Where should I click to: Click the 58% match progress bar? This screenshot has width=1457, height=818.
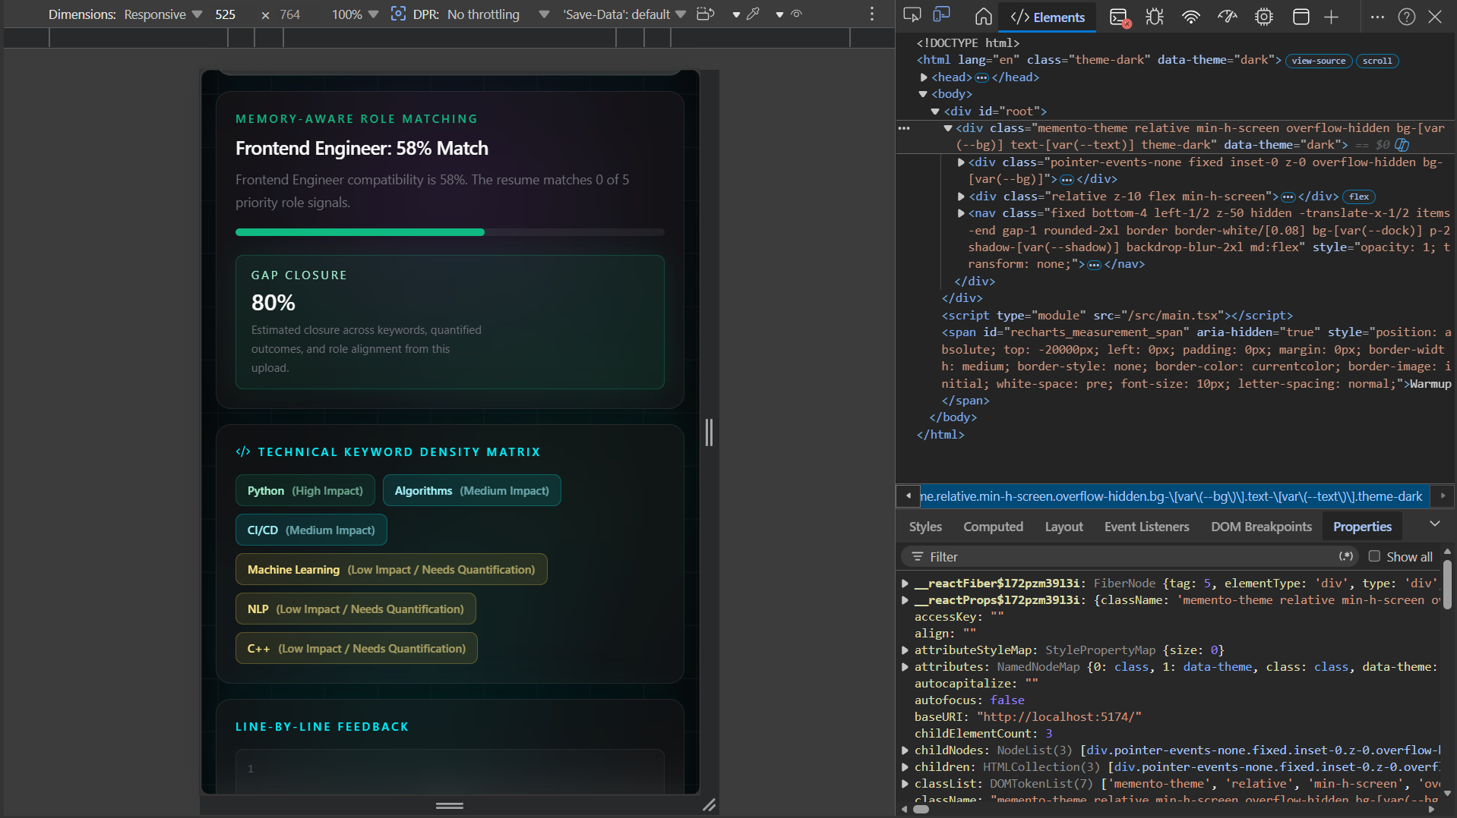[x=450, y=232]
